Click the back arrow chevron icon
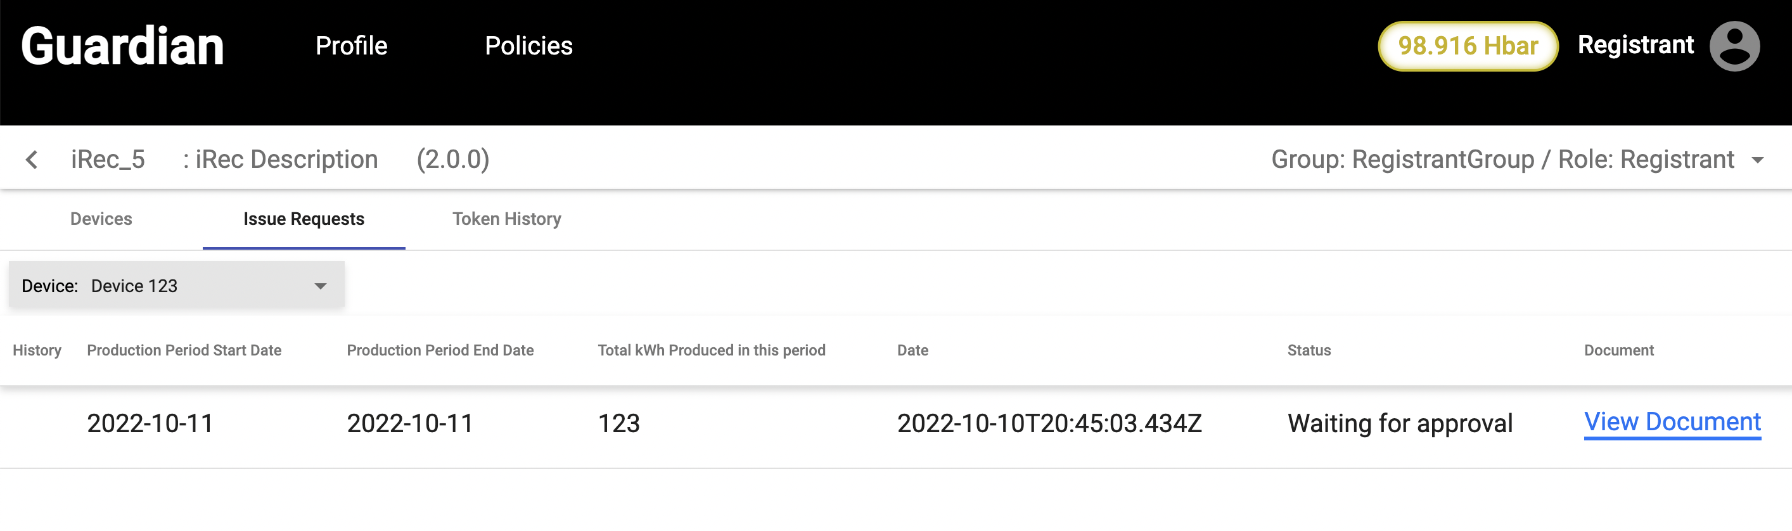 pyautogui.click(x=32, y=160)
